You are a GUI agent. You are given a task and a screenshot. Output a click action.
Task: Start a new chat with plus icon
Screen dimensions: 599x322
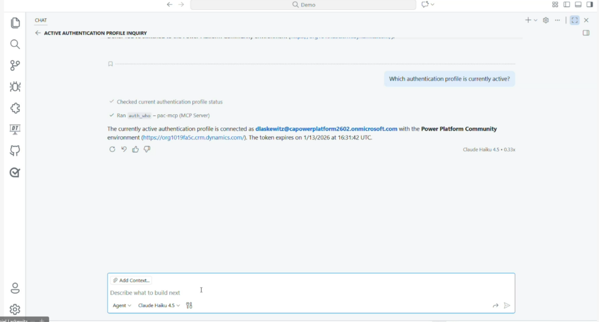click(528, 20)
